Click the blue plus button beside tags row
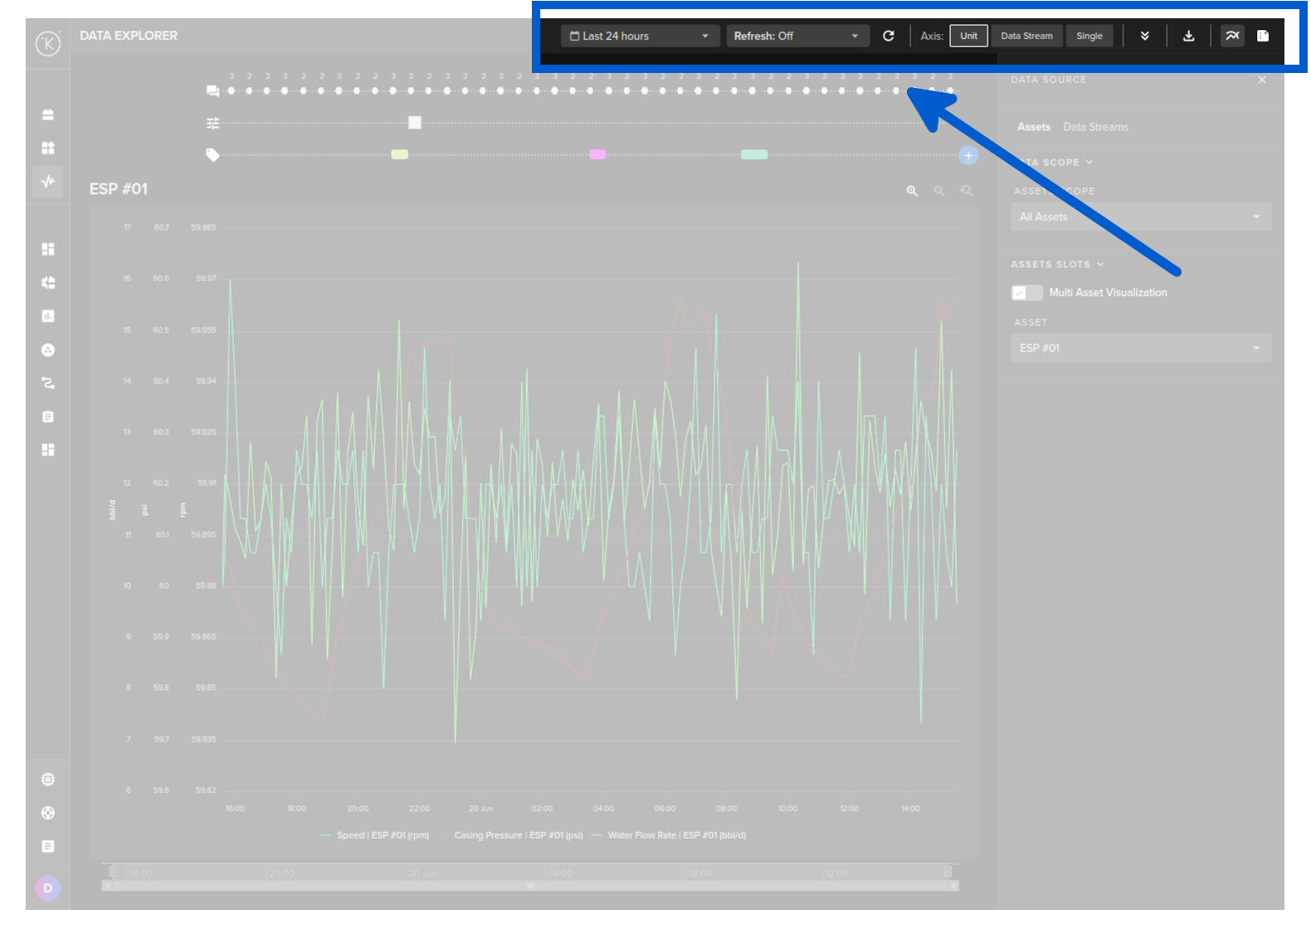This screenshot has height=929, width=1311. pyautogui.click(x=967, y=156)
